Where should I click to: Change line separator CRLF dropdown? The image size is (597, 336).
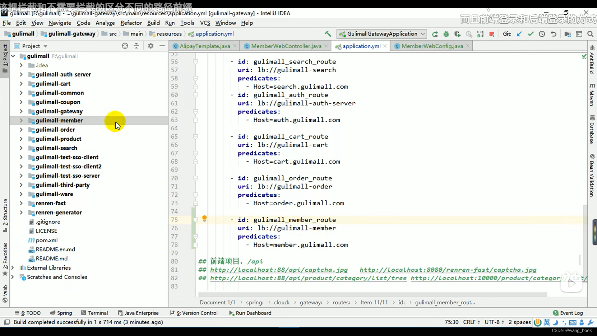tap(471, 322)
